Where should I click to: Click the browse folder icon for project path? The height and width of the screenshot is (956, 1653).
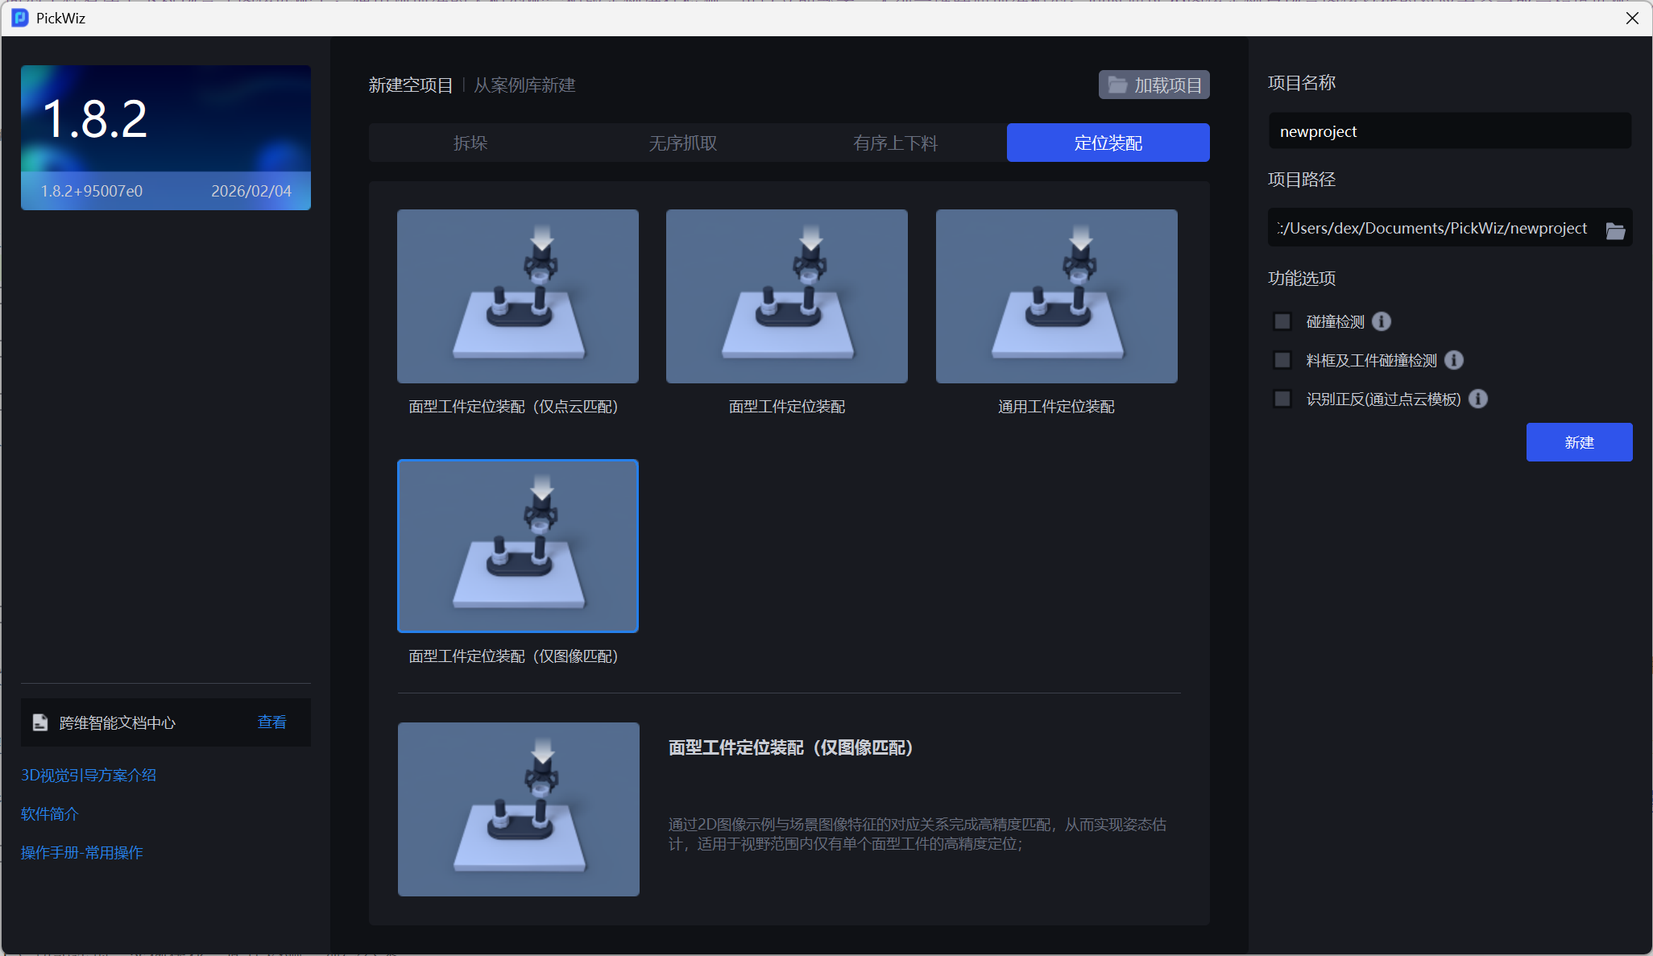tap(1615, 230)
